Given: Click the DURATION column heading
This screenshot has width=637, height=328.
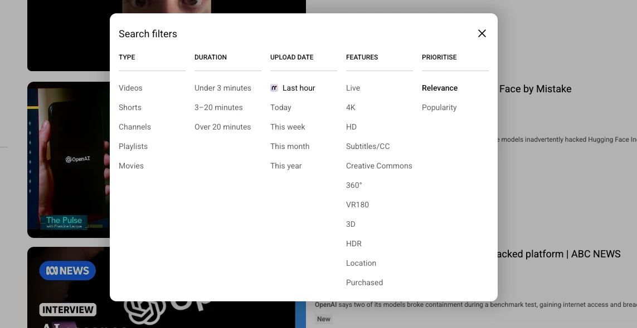Looking at the screenshot, I should pos(211,57).
